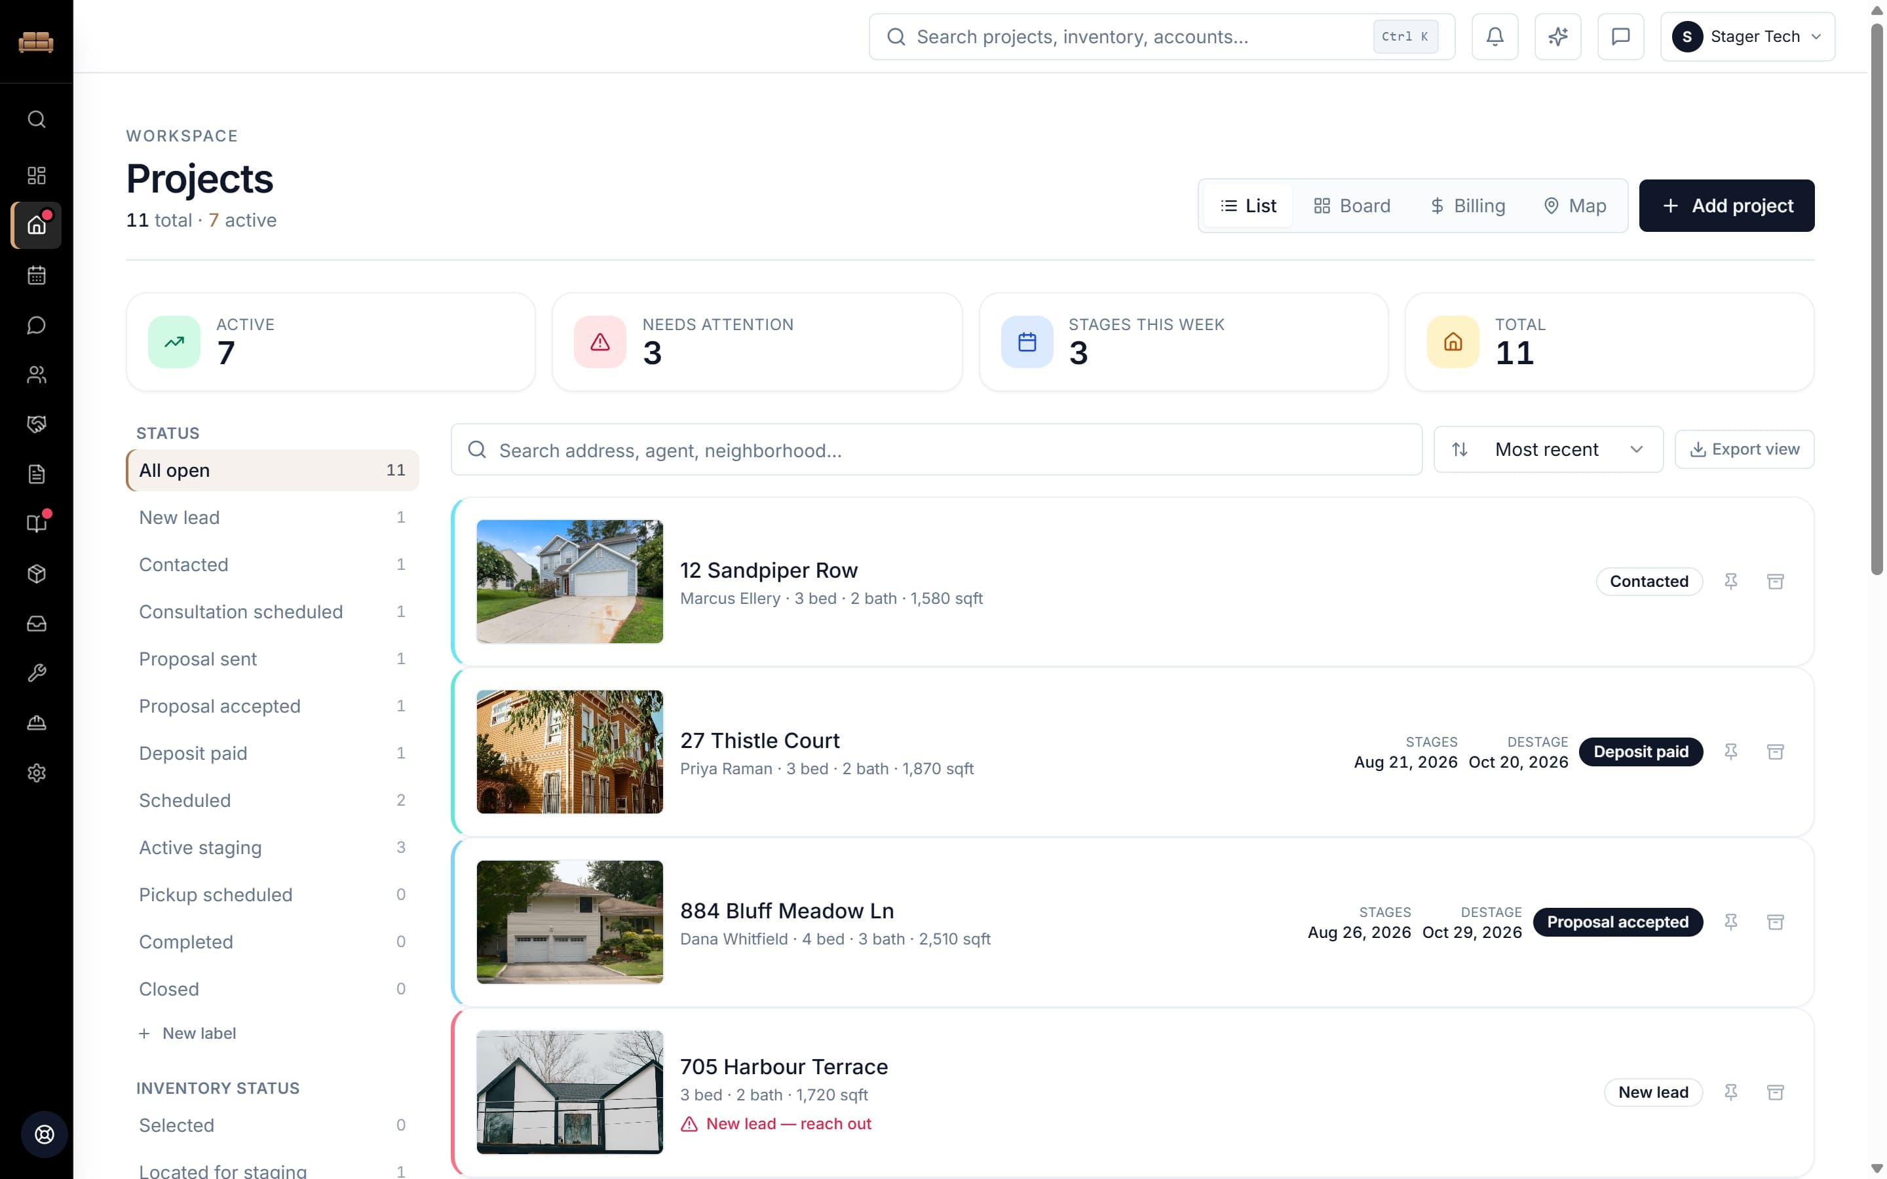This screenshot has width=1887, height=1179.
Task: Open the handshake icon in sidebar
Action: [x=37, y=424]
